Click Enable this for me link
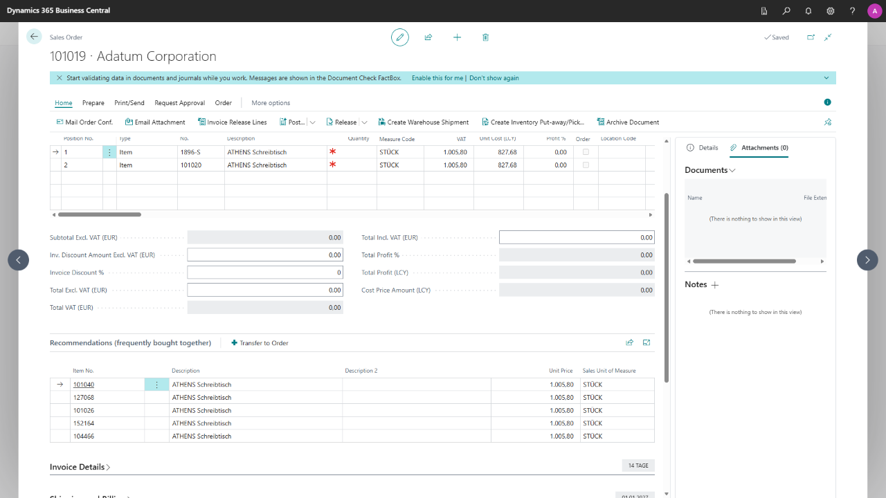This screenshot has height=498, width=886. click(x=437, y=78)
